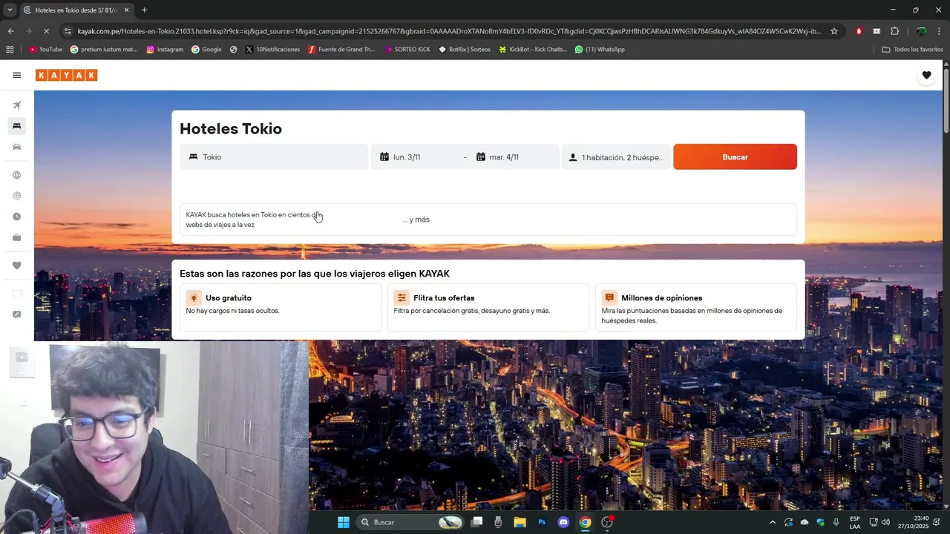
Task: Open the WhatsApp bookmark
Action: pos(600,49)
